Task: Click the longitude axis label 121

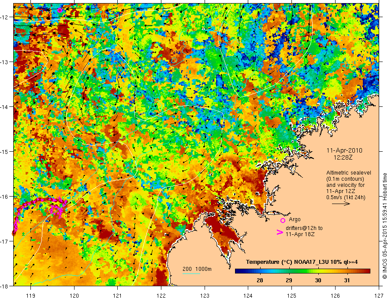Action: tap(118, 295)
